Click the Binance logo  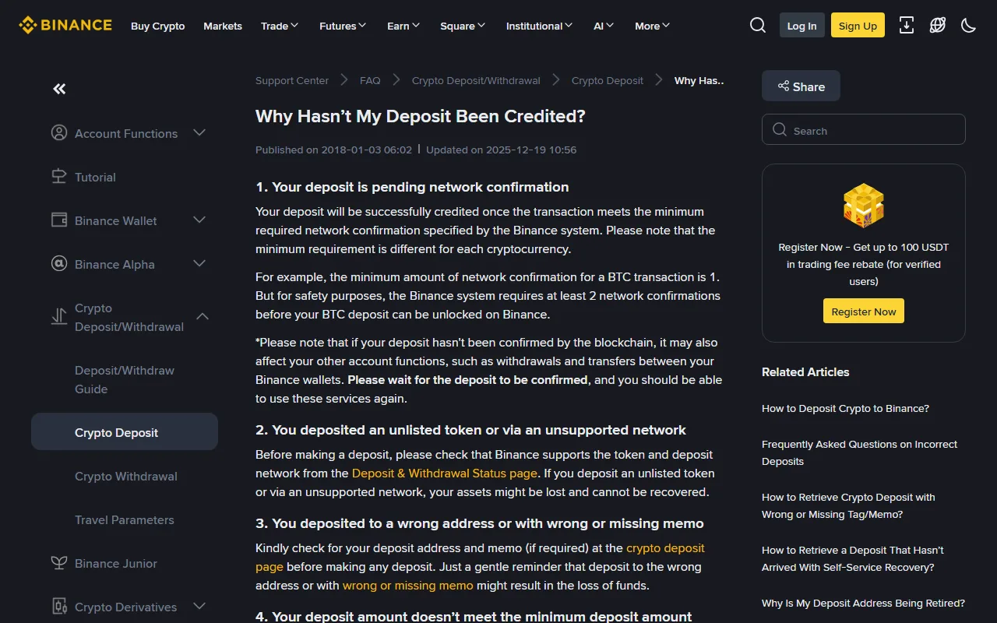(x=65, y=25)
